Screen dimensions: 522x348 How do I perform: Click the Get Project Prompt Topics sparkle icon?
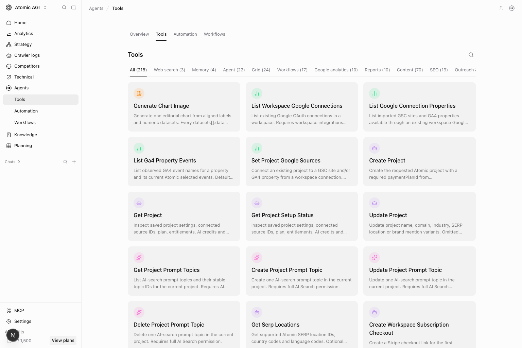[x=139, y=258]
